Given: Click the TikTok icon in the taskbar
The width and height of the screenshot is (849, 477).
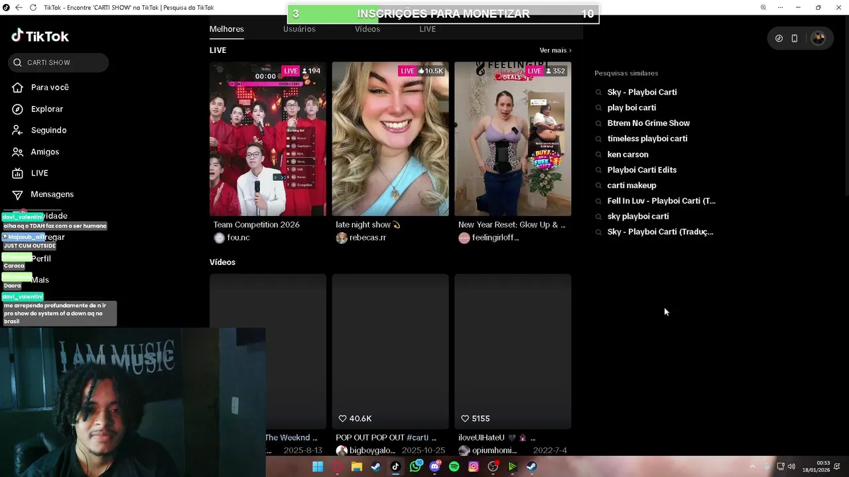Looking at the screenshot, I should click(395, 466).
